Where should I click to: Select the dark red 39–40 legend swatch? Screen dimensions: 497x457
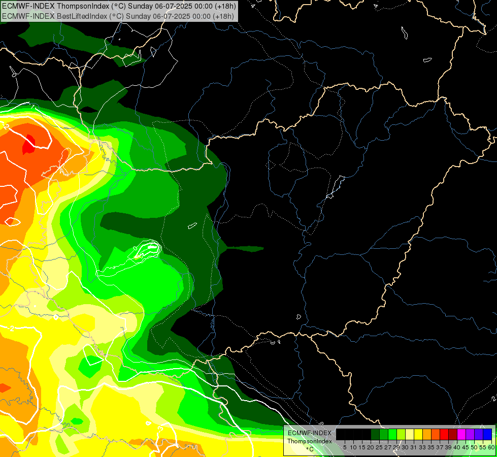[453, 434]
